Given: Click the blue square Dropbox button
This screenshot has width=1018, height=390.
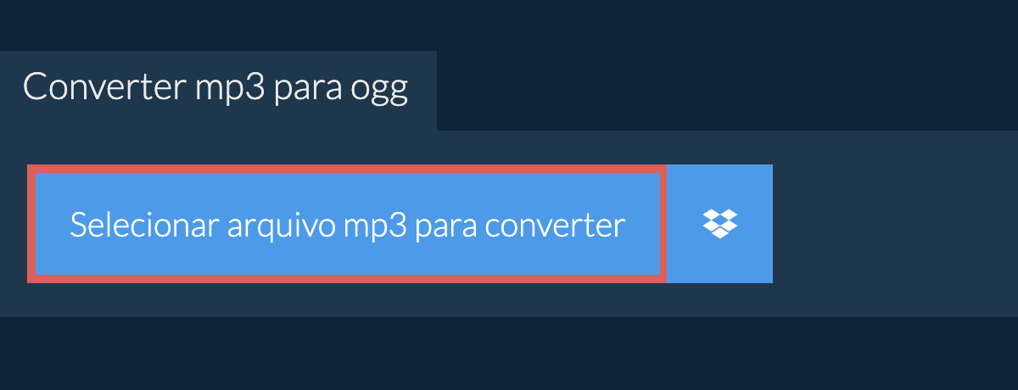Looking at the screenshot, I should click(719, 224).
